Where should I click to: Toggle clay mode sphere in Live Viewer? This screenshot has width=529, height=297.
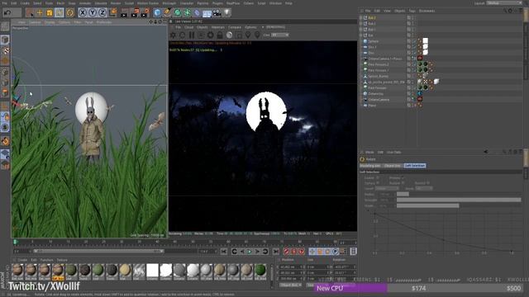(x=229, y=35)
